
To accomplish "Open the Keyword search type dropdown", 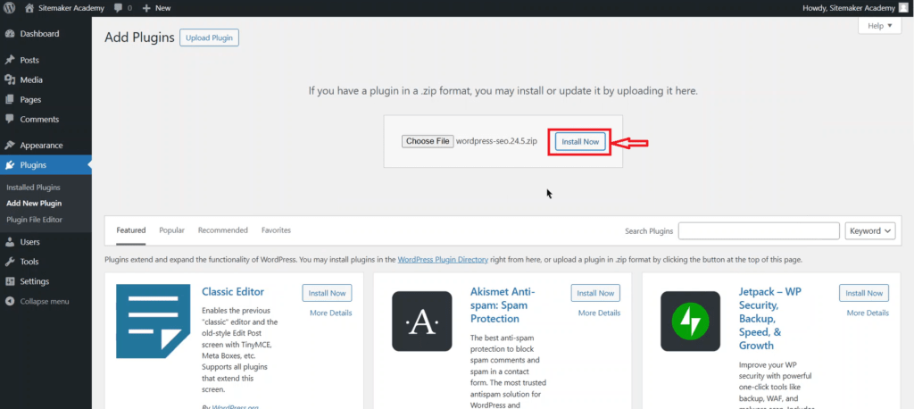I will click(870, 231).
